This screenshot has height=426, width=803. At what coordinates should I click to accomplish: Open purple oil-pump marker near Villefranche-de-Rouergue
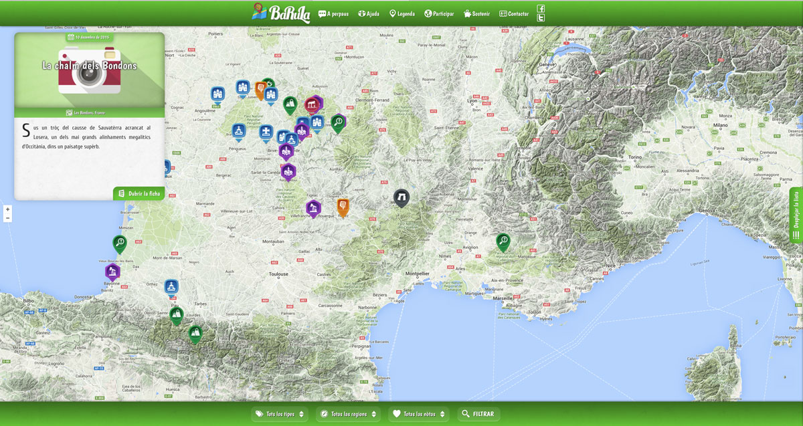(x=313, y=209)
